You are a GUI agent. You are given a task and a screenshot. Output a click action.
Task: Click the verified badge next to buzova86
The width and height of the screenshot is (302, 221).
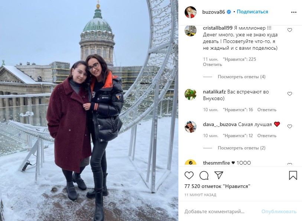tap(228, 12)
